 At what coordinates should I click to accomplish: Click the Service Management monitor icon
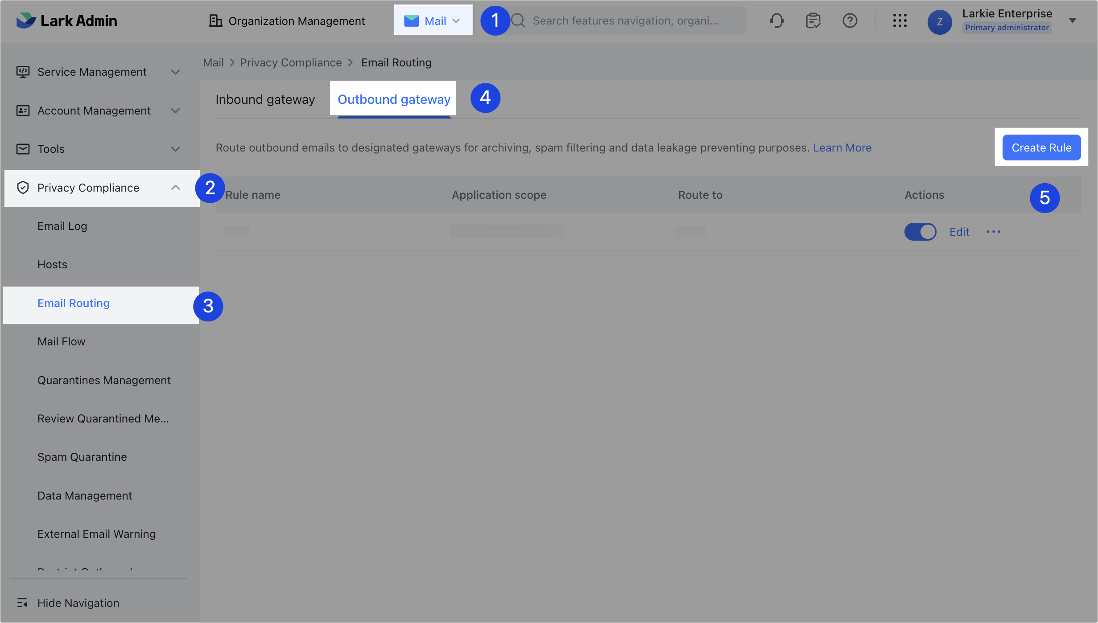click(x=23, y=71)
